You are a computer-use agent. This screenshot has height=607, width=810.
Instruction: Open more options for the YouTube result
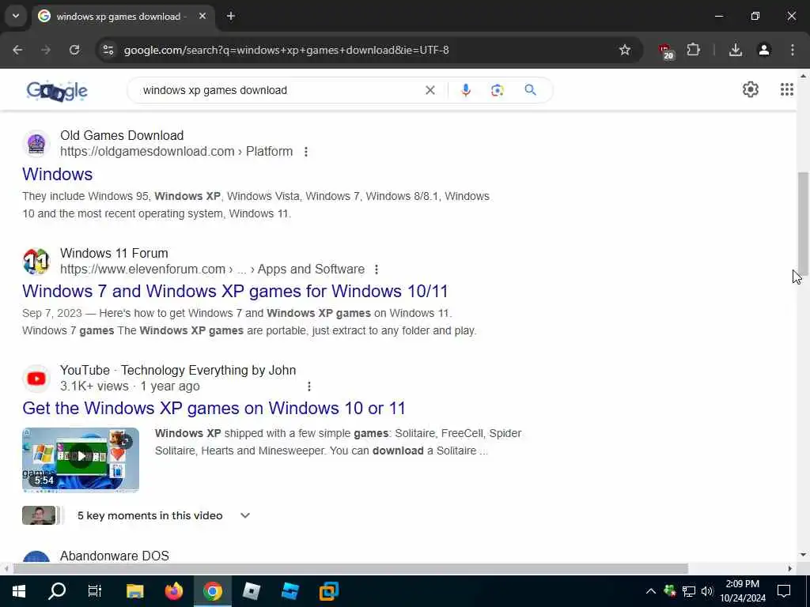pyautogui.click(x=309, y=386)
